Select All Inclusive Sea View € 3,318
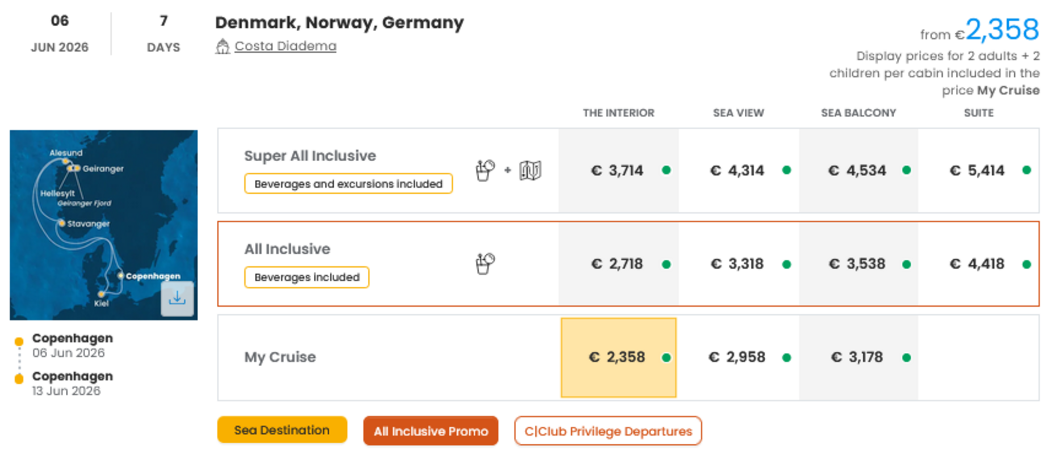The height and width of the screenshot is (454, 1057). point(738,264)
